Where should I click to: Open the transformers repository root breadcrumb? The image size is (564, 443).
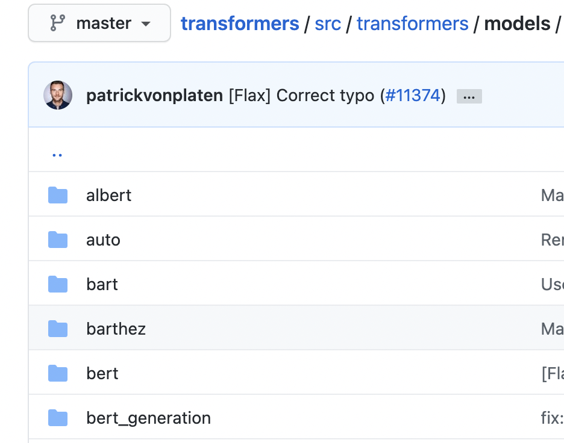click(240, 23)
